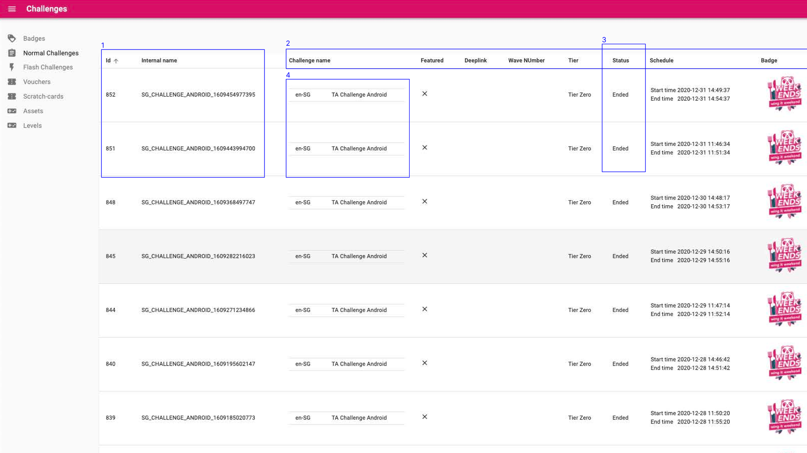The height and width of the screenshot is (453, 807).
Task: Click the Scratch-cards sidebar icon
Action: 12,96
